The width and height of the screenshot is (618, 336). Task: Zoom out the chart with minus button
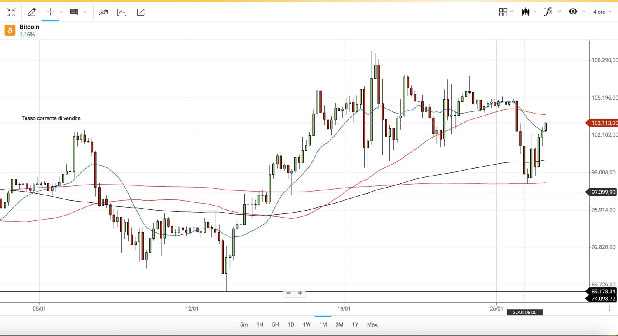point(288,293)
